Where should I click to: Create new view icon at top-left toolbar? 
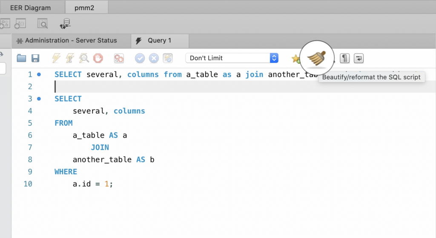[x=5, y=24]
